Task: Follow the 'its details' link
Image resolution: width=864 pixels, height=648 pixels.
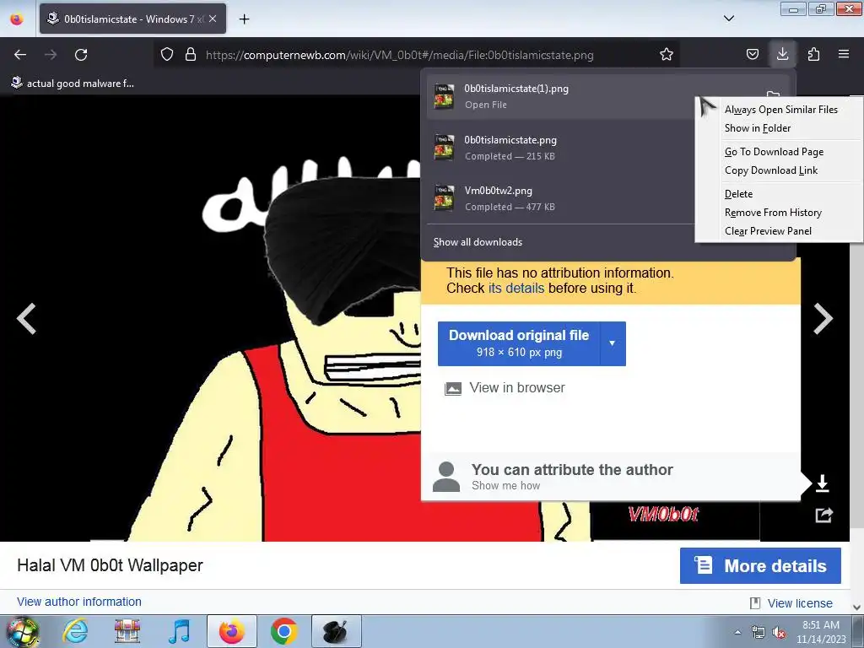Action: (516, 289)
